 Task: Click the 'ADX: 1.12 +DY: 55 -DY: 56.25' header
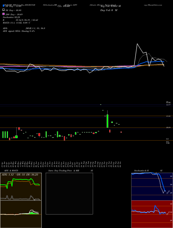tap(20, 174)
